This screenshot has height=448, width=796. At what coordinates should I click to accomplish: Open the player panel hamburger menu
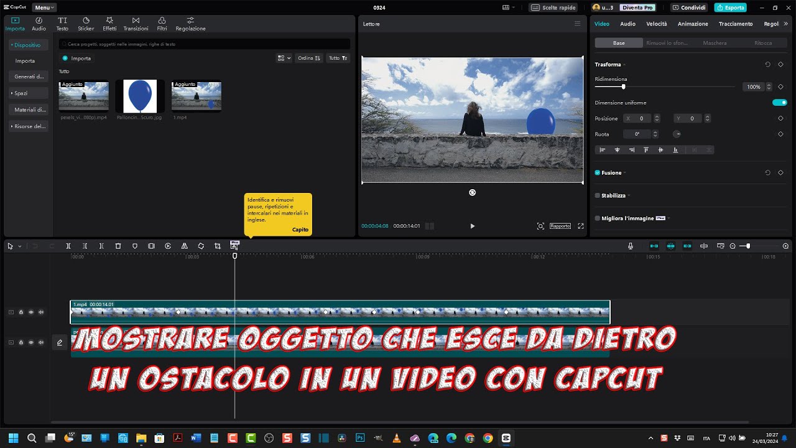[577, 24]
